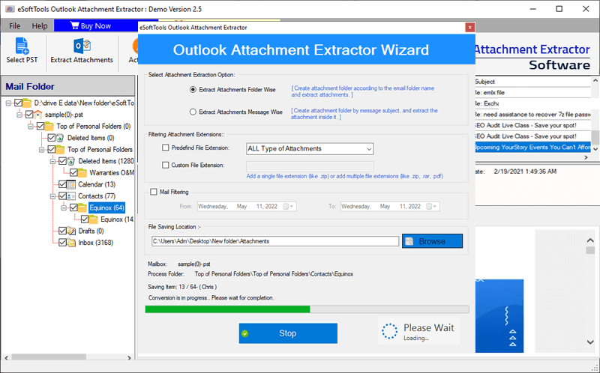Click the File Saving Location path field

[x=275, y=241]
